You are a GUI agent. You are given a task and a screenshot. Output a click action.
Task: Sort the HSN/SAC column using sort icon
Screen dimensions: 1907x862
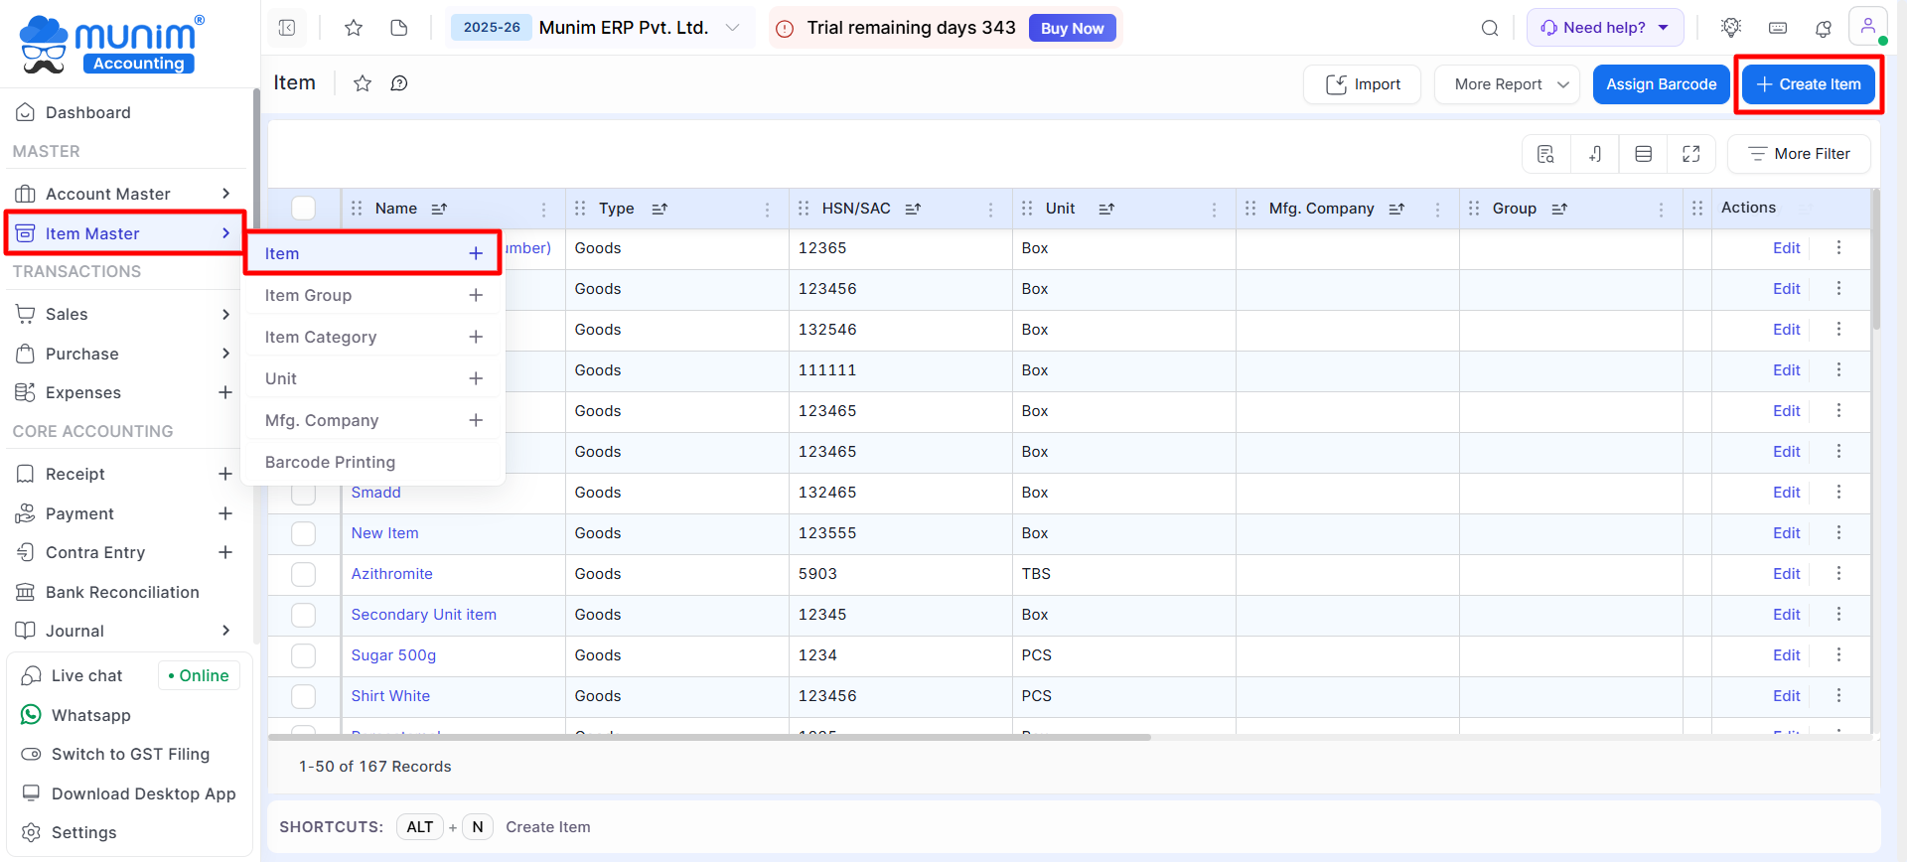[913, 209]
